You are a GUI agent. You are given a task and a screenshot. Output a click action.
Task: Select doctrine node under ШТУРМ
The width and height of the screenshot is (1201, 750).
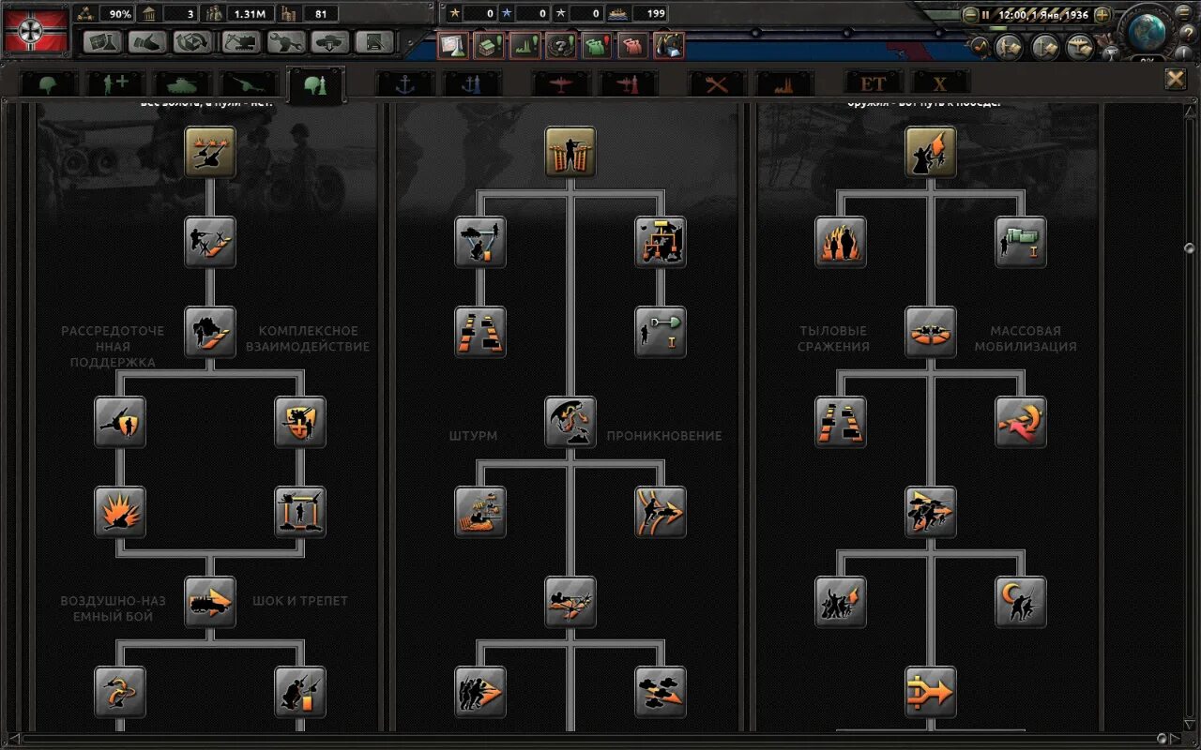480,512
